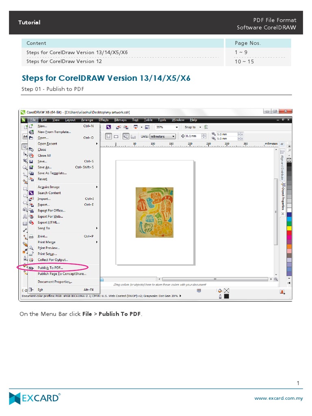Choose Publish To PDF in File menu

64,268
